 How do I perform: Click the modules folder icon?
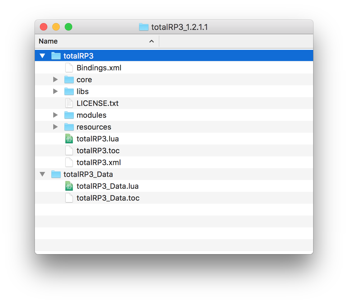[x=69, y=115]
